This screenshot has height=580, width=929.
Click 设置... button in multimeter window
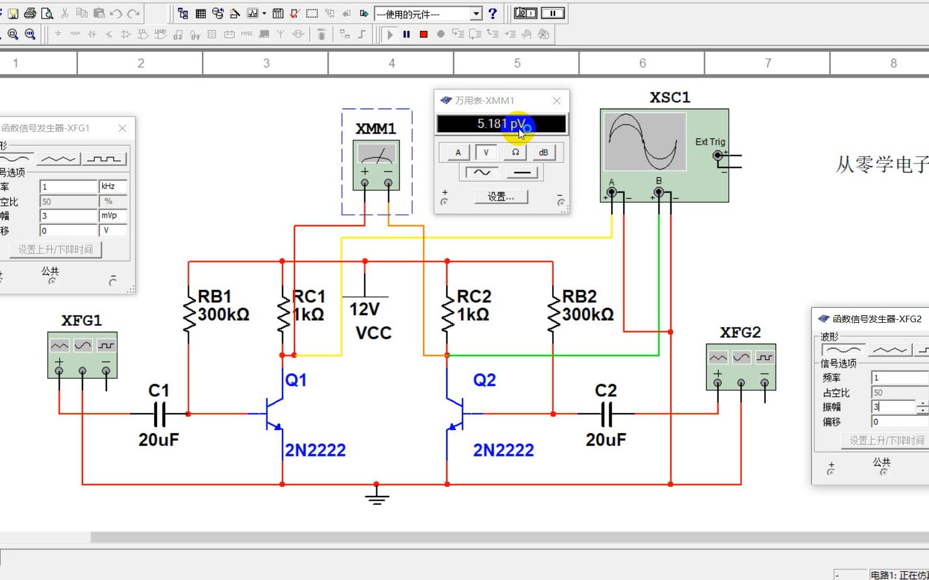[501, 196]
